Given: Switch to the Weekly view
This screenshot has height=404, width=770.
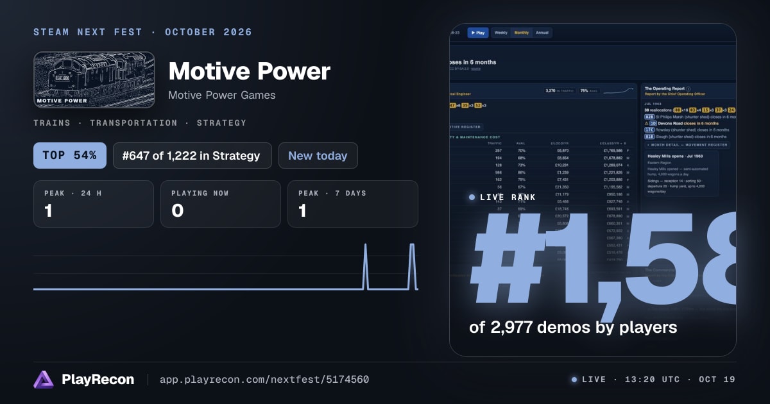Looking at the screenshot, I should (501, 33).
